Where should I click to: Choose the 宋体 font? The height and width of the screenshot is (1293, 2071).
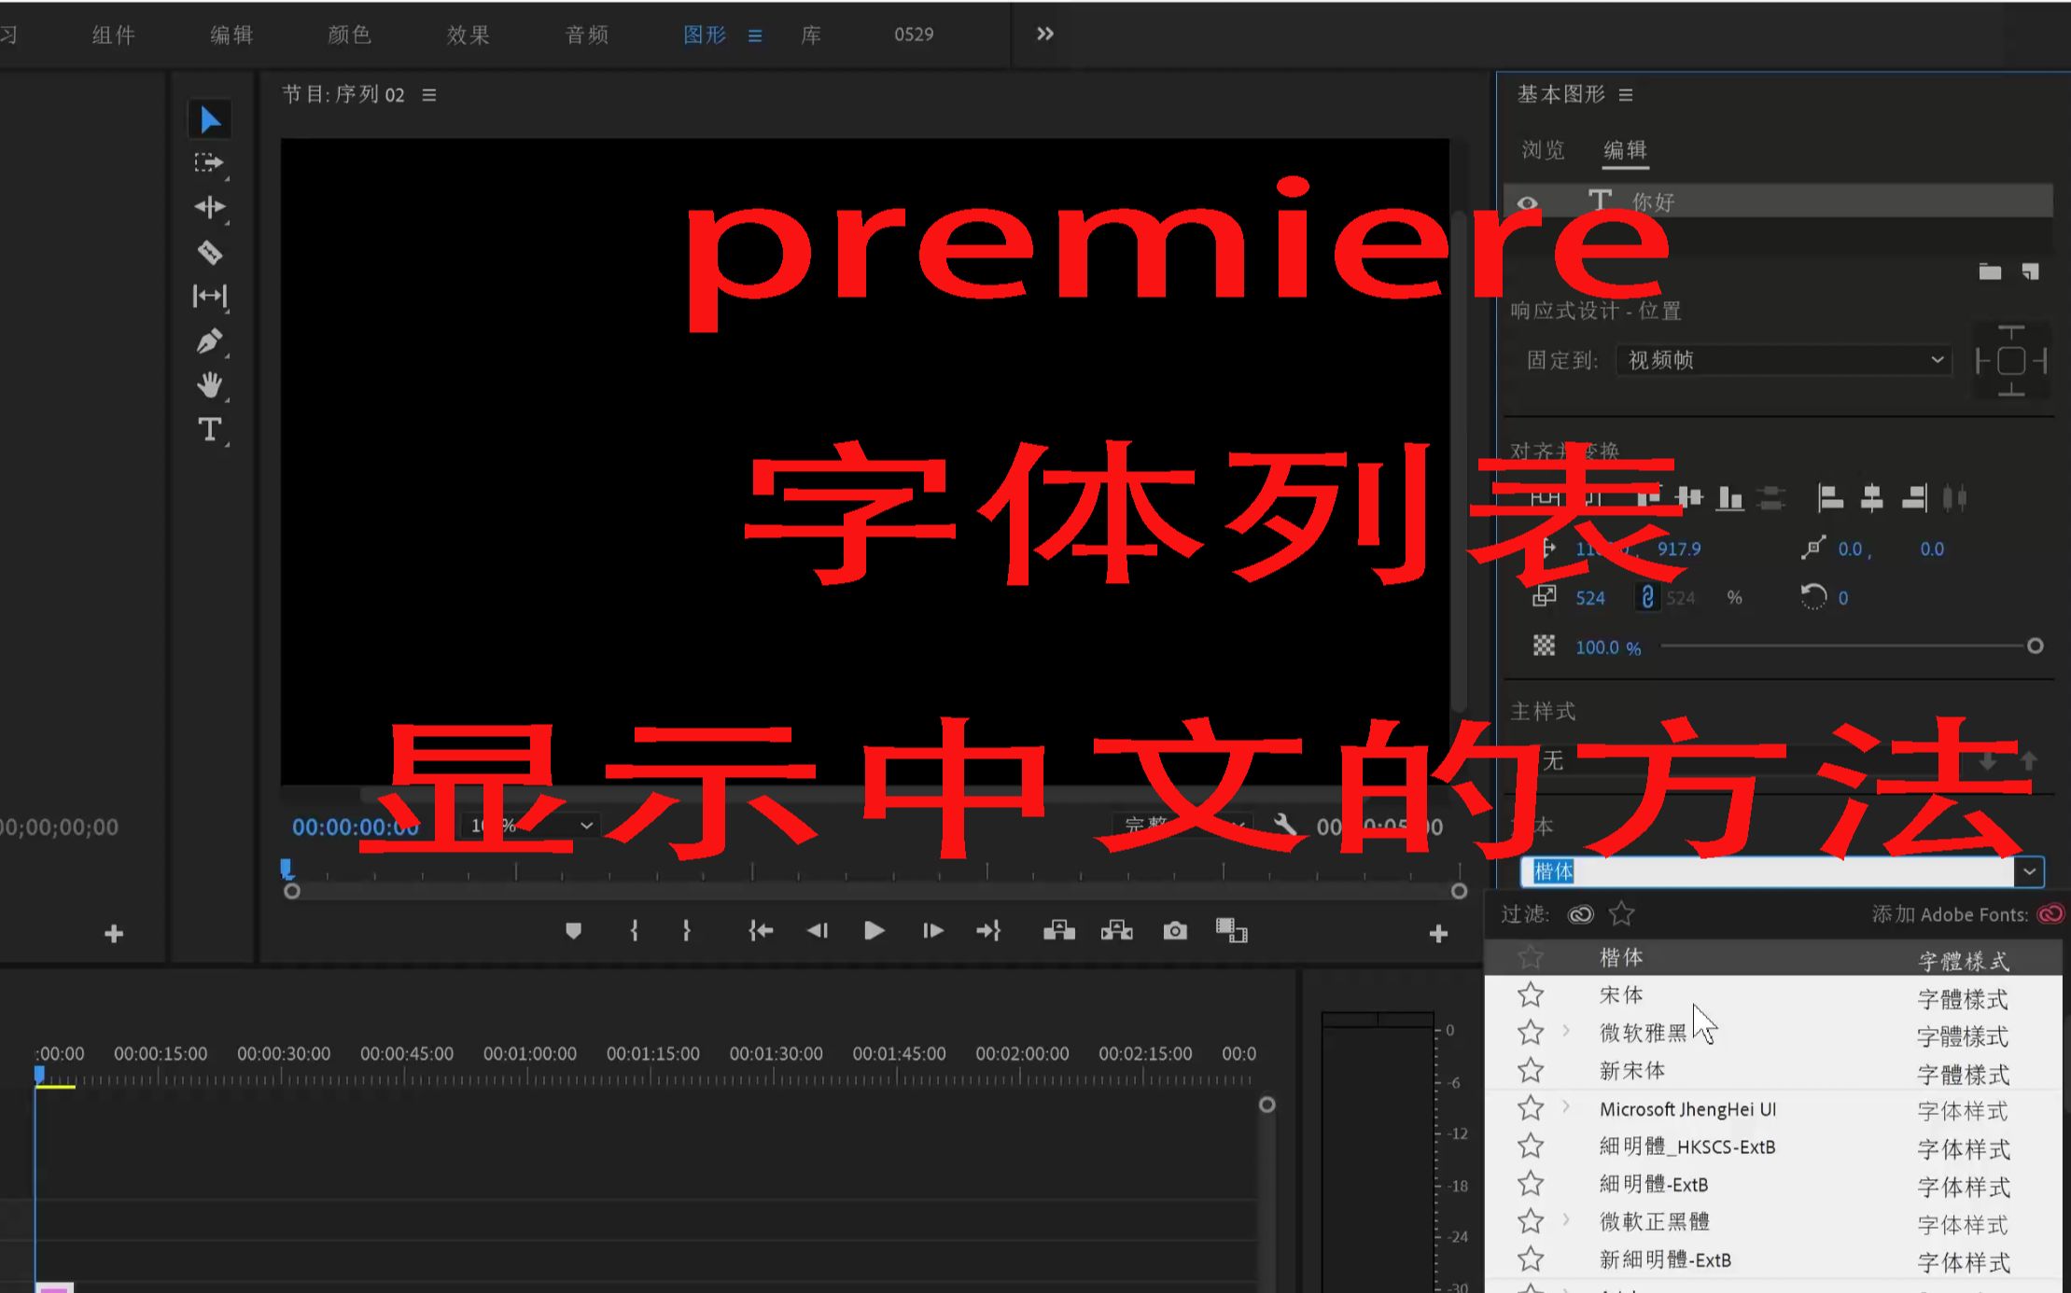pyautogui.click(x=1621, y=994)
